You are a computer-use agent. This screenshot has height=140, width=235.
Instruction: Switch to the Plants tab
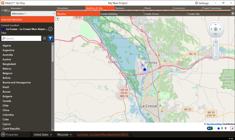click(148, 8)
